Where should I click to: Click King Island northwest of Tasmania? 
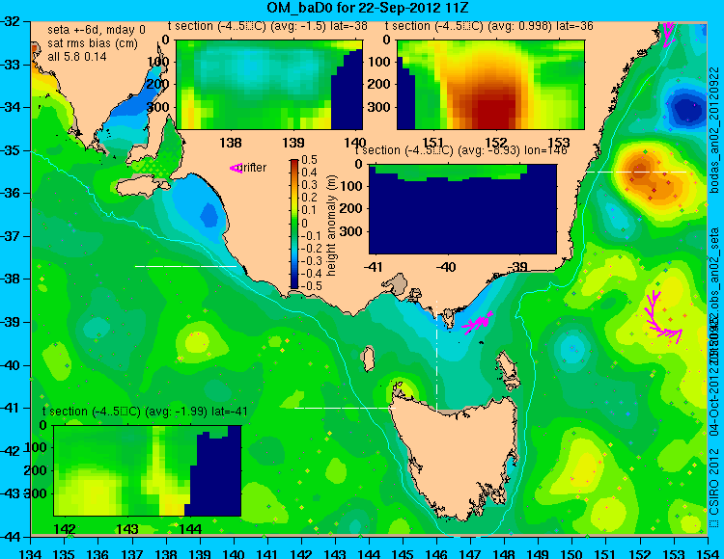[368, 359]
